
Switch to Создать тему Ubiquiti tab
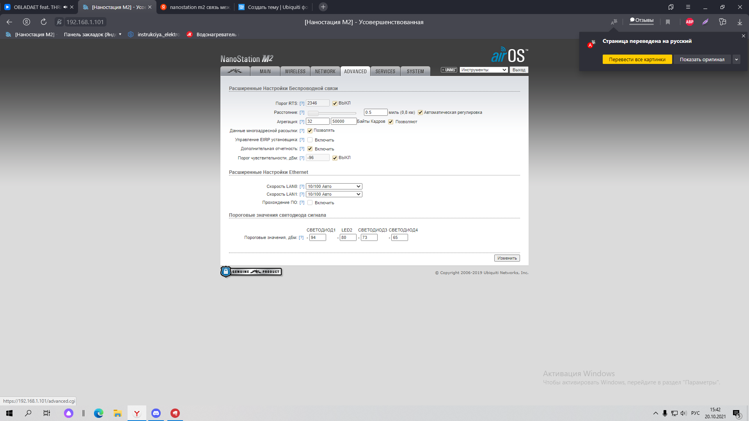[x=273, y=7]
